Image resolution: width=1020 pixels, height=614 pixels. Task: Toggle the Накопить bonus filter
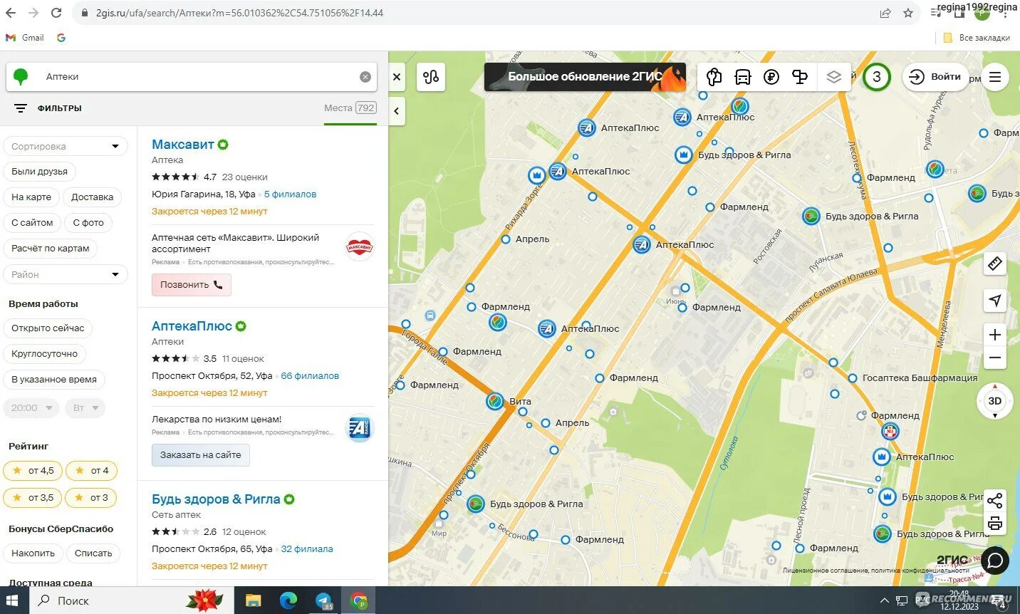(33, 553)
